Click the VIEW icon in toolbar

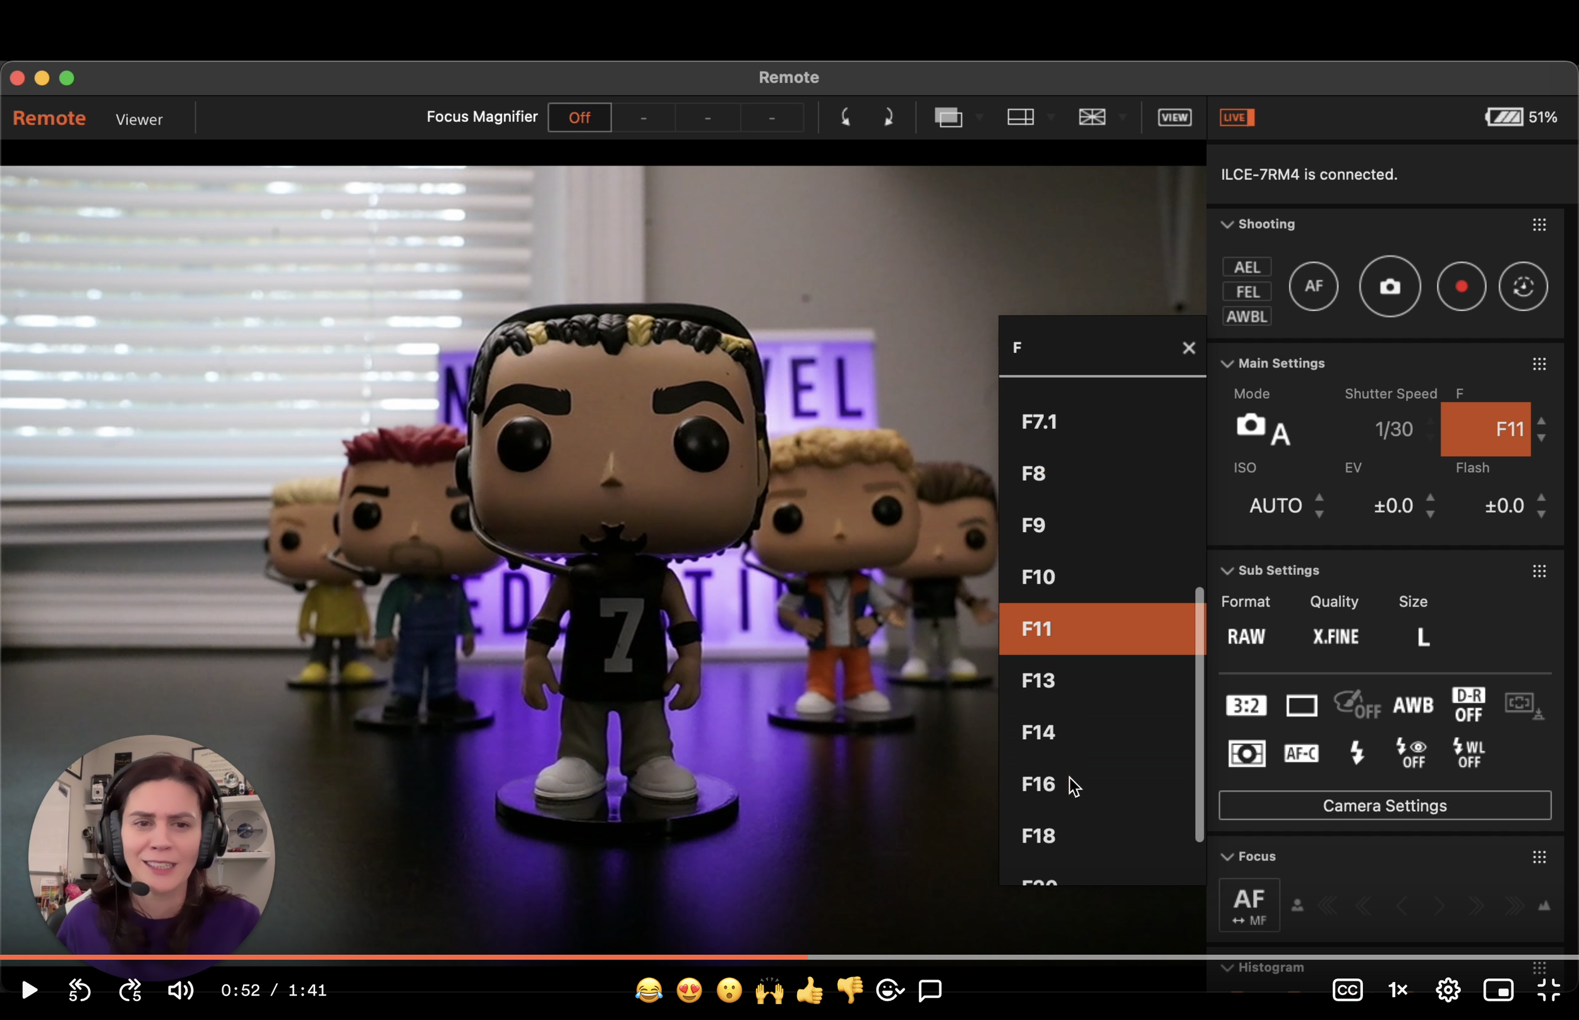coord(1174,117)
